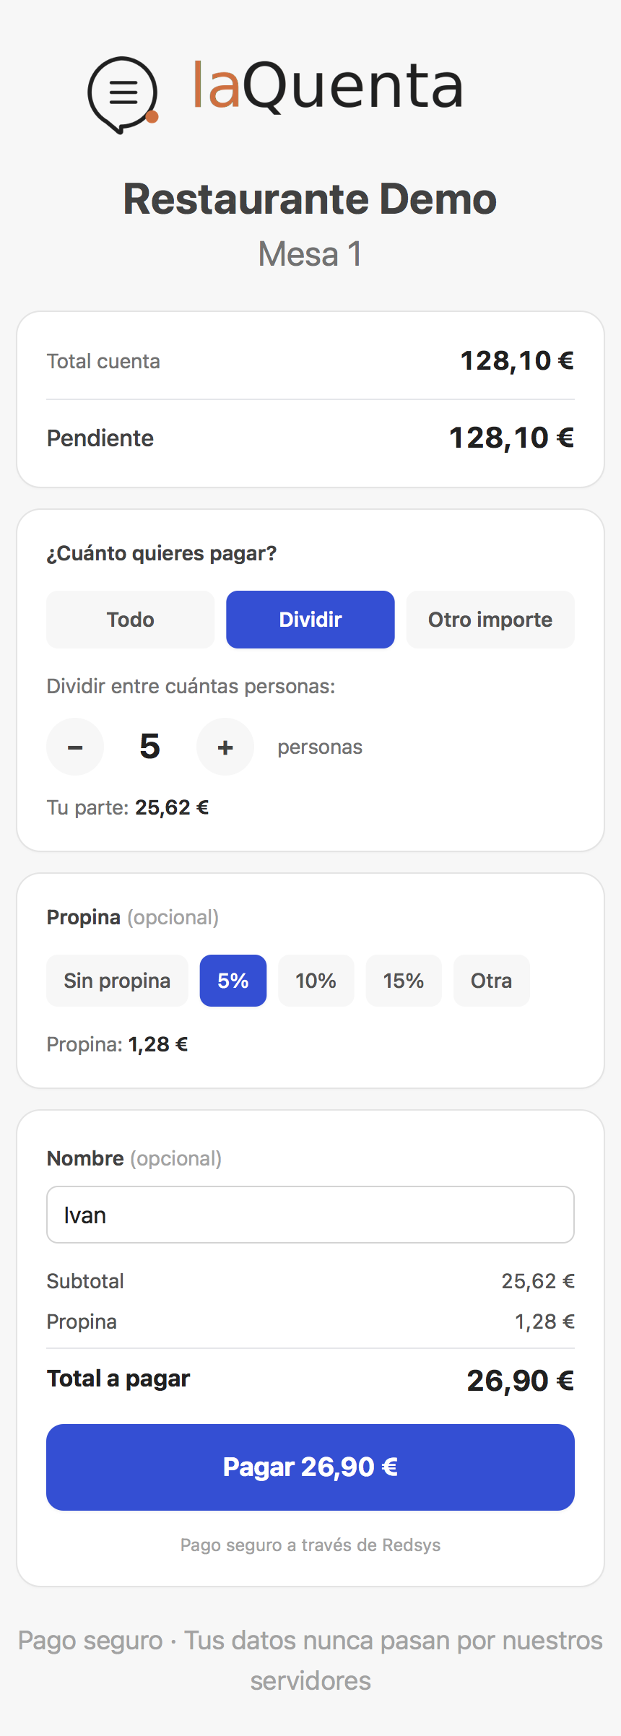Focus the Nombre input field containing Ivan
621x1736 pixels.
pos(310,1215)
